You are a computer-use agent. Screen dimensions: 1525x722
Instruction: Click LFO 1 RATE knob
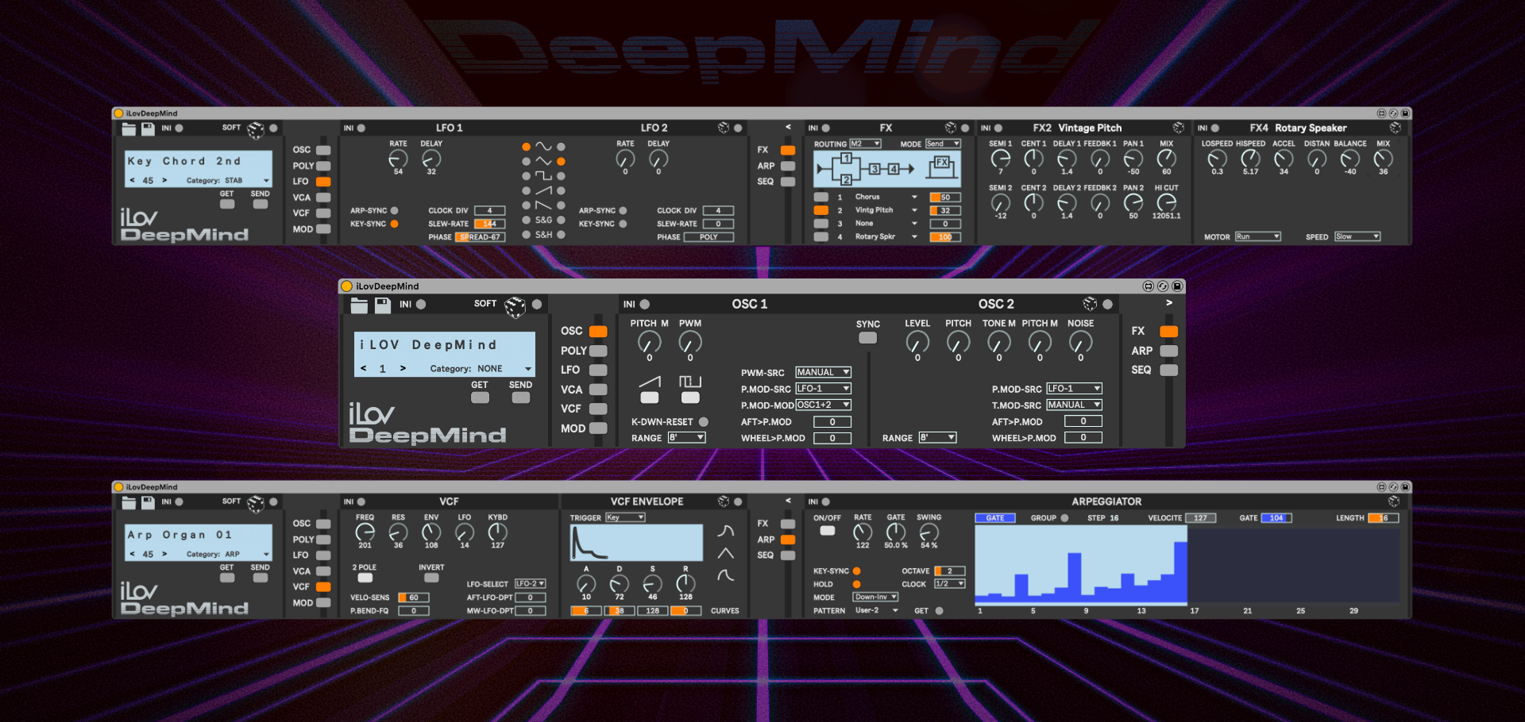[x=398, y=159]
